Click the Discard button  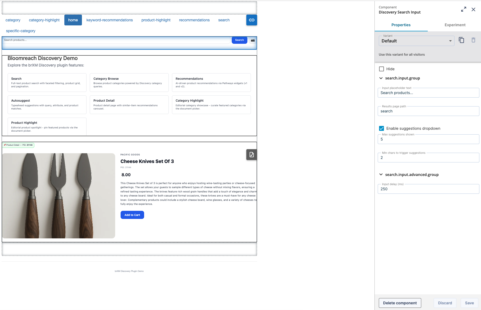tap(445, 303)
